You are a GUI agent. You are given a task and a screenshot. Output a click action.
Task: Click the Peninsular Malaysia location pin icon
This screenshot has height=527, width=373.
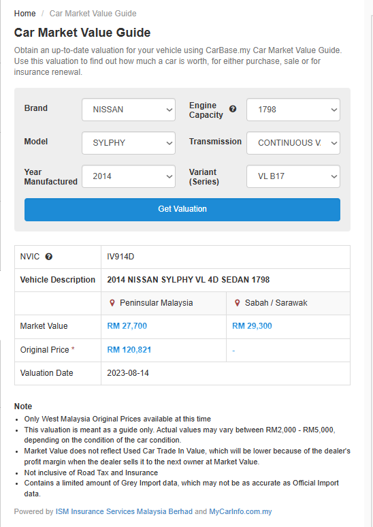112,303
